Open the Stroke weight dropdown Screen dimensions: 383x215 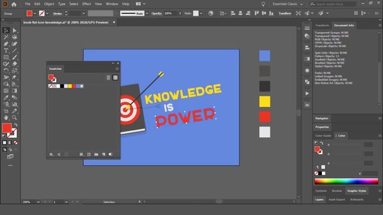[x=84, y=13]
